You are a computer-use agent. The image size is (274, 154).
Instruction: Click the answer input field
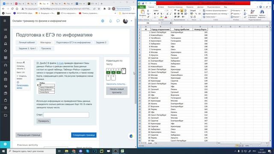click(x=66, y=115)
